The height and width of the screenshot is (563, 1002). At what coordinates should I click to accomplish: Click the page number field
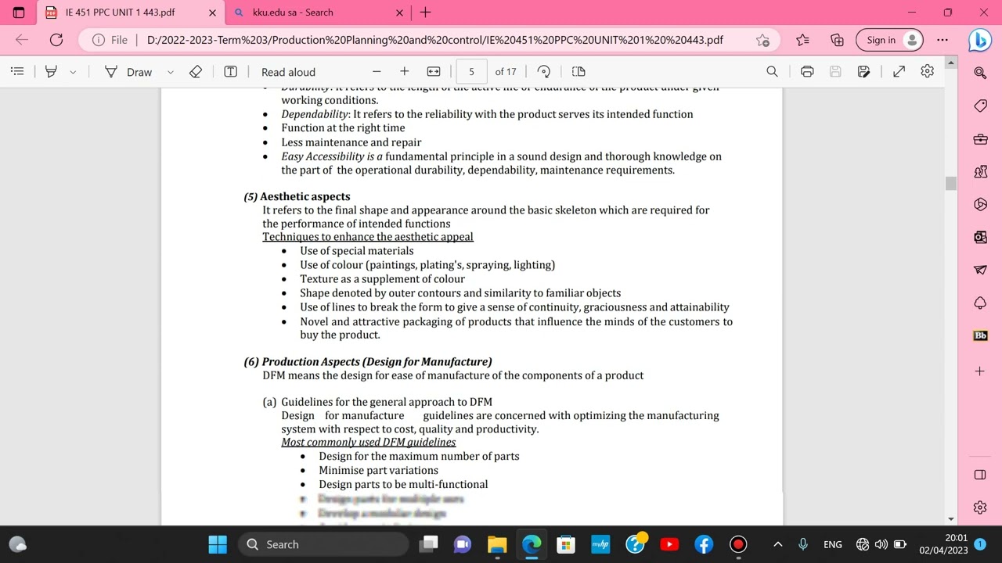tap(471, 71)
